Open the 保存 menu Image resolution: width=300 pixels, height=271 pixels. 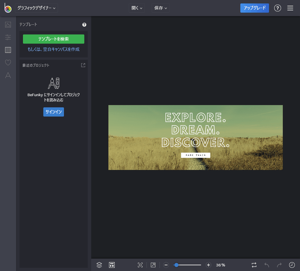161,8
